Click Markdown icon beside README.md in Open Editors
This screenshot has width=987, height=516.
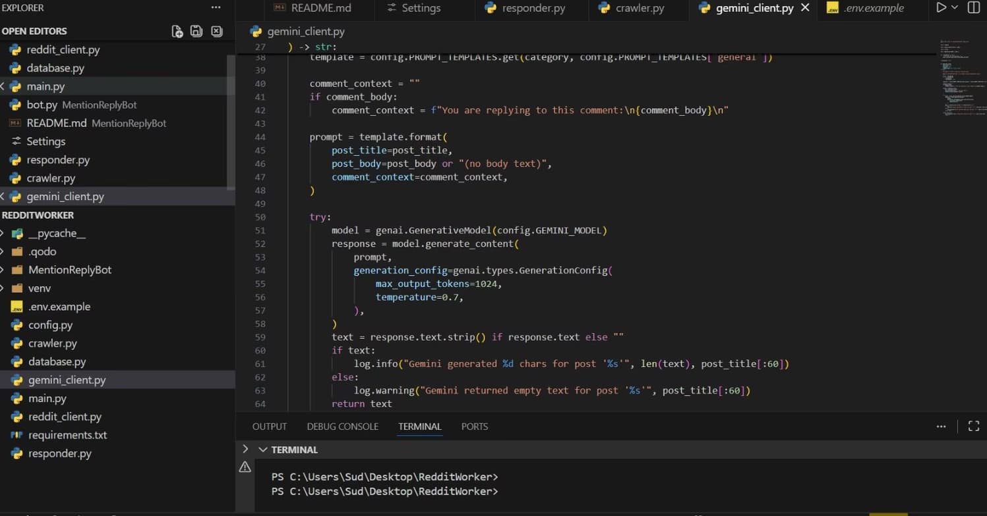click(x=15, y=123)
